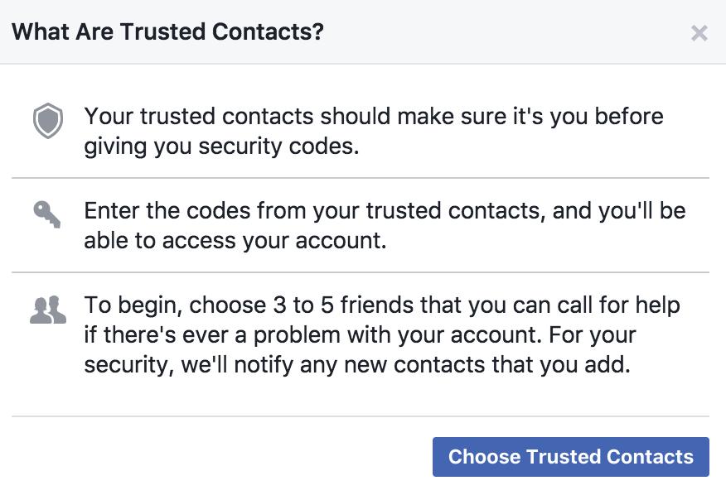The image size is (726, 495).
Task: Click the key icon
Action: [x=47, y=213]
